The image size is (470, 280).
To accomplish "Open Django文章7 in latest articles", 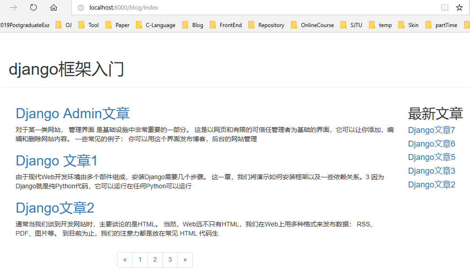I will [x=431, y=130].
